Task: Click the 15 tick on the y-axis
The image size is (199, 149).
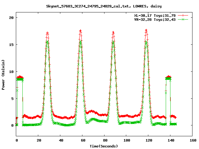Action: tap(11, 45)
